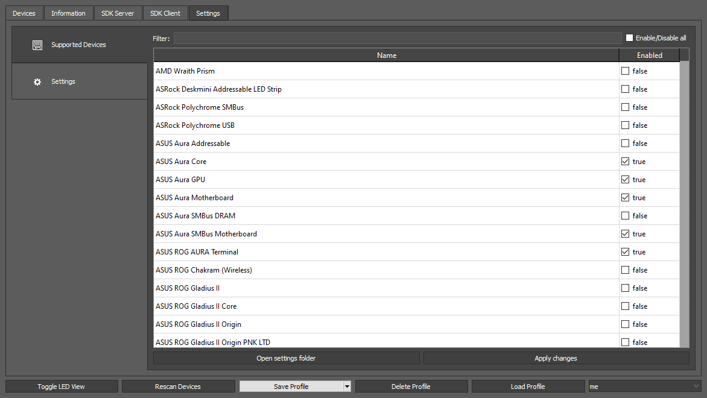This screenshot has height=398, width=707.
Task: Enable ASUS Aura Addressable checkbox
Action: point(625,143)
